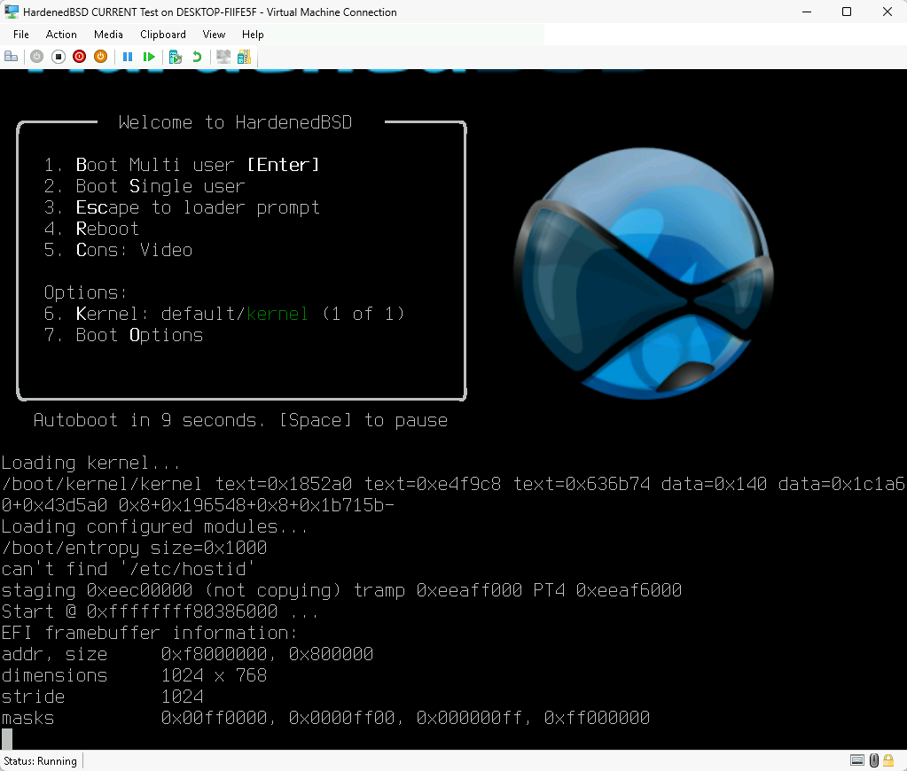Click the 'Status: Running' status bar text
Viewport: 907px width, 771px height.
click(x=40, y=761)
